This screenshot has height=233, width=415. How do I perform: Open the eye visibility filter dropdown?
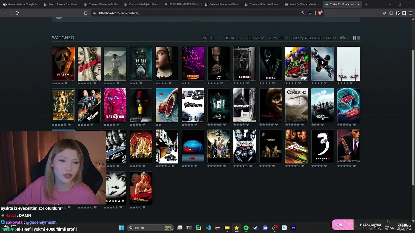click(x=344, y=38)
